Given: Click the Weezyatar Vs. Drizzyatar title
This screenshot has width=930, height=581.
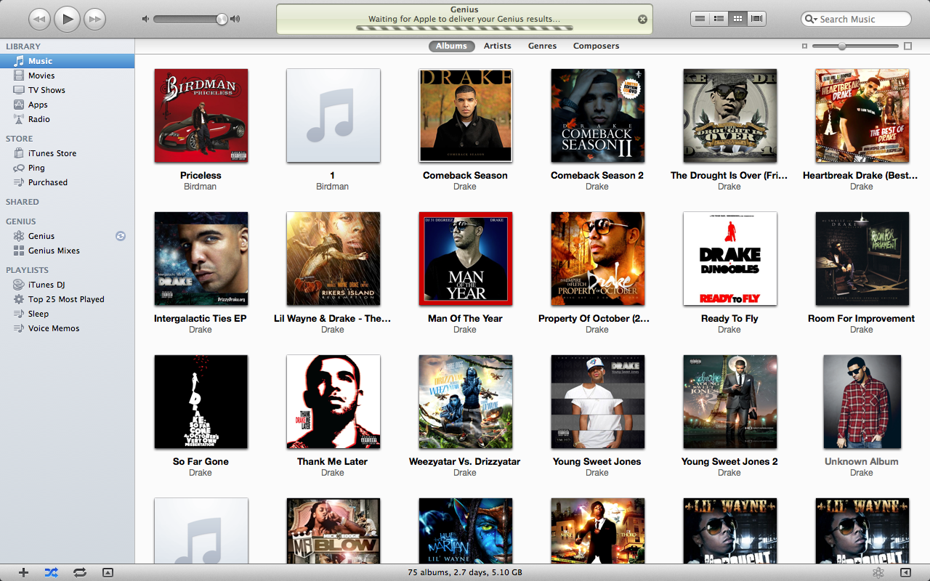Looking at the screenshot, I should tap(465, 461).
